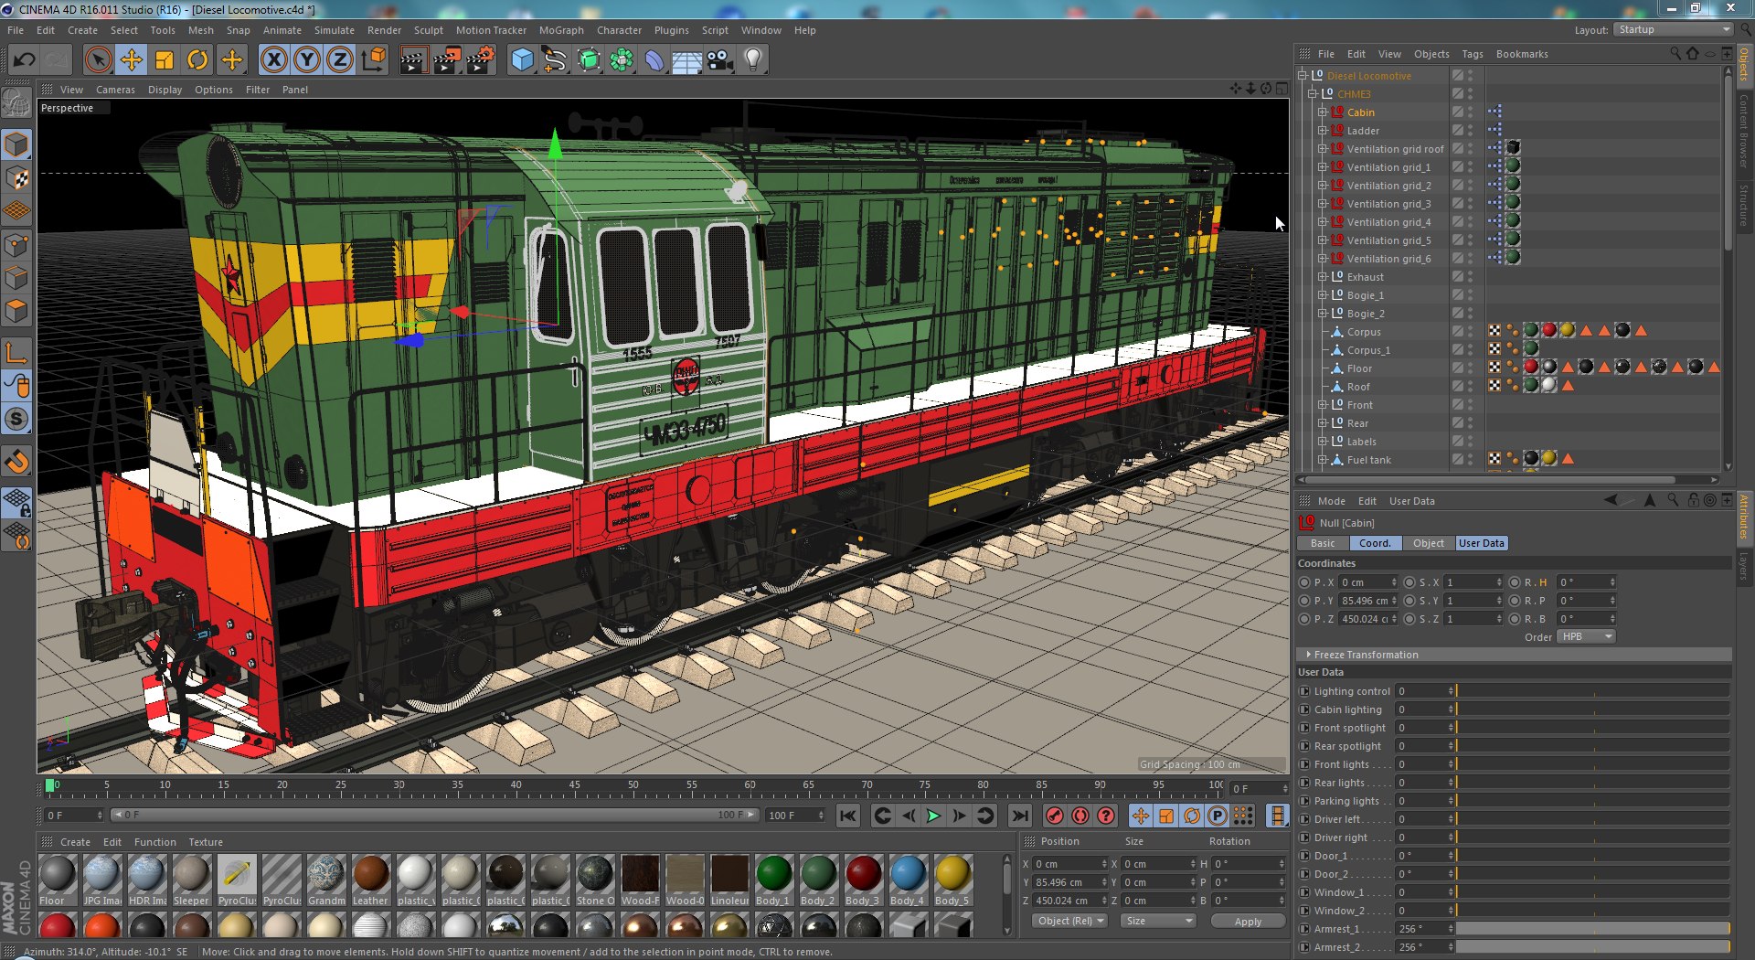Select the Scale tool
This screenshot has height=960, width=1755.
click(x=165, y=60)
